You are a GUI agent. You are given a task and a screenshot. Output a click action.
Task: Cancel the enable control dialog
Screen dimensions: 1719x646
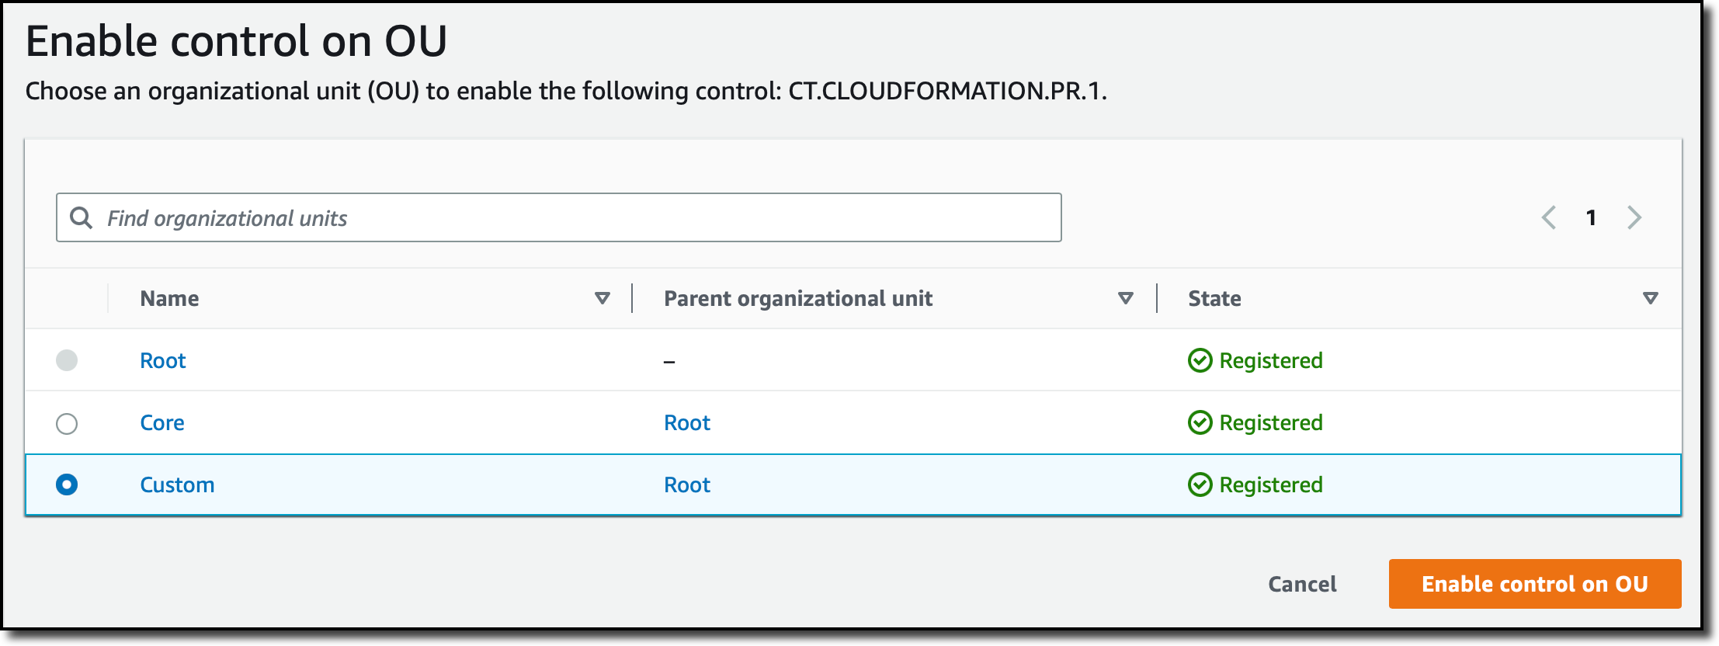point(1302,584)
